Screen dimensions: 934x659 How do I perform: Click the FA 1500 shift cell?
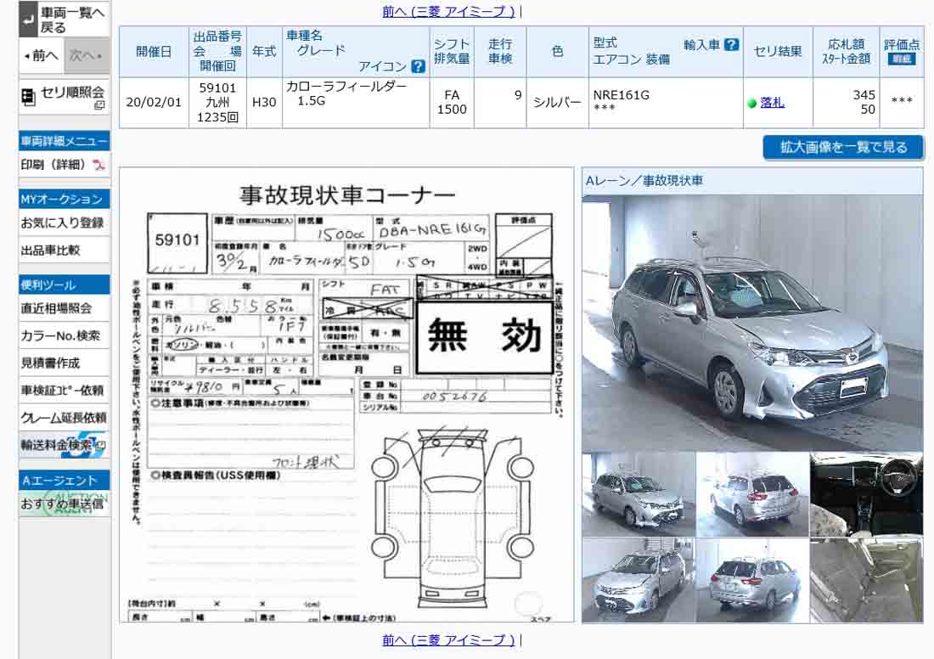[452, 103]
